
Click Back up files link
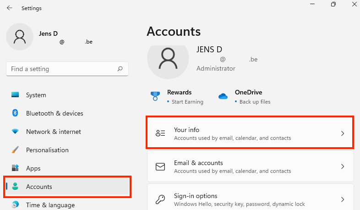click(255, 102)
